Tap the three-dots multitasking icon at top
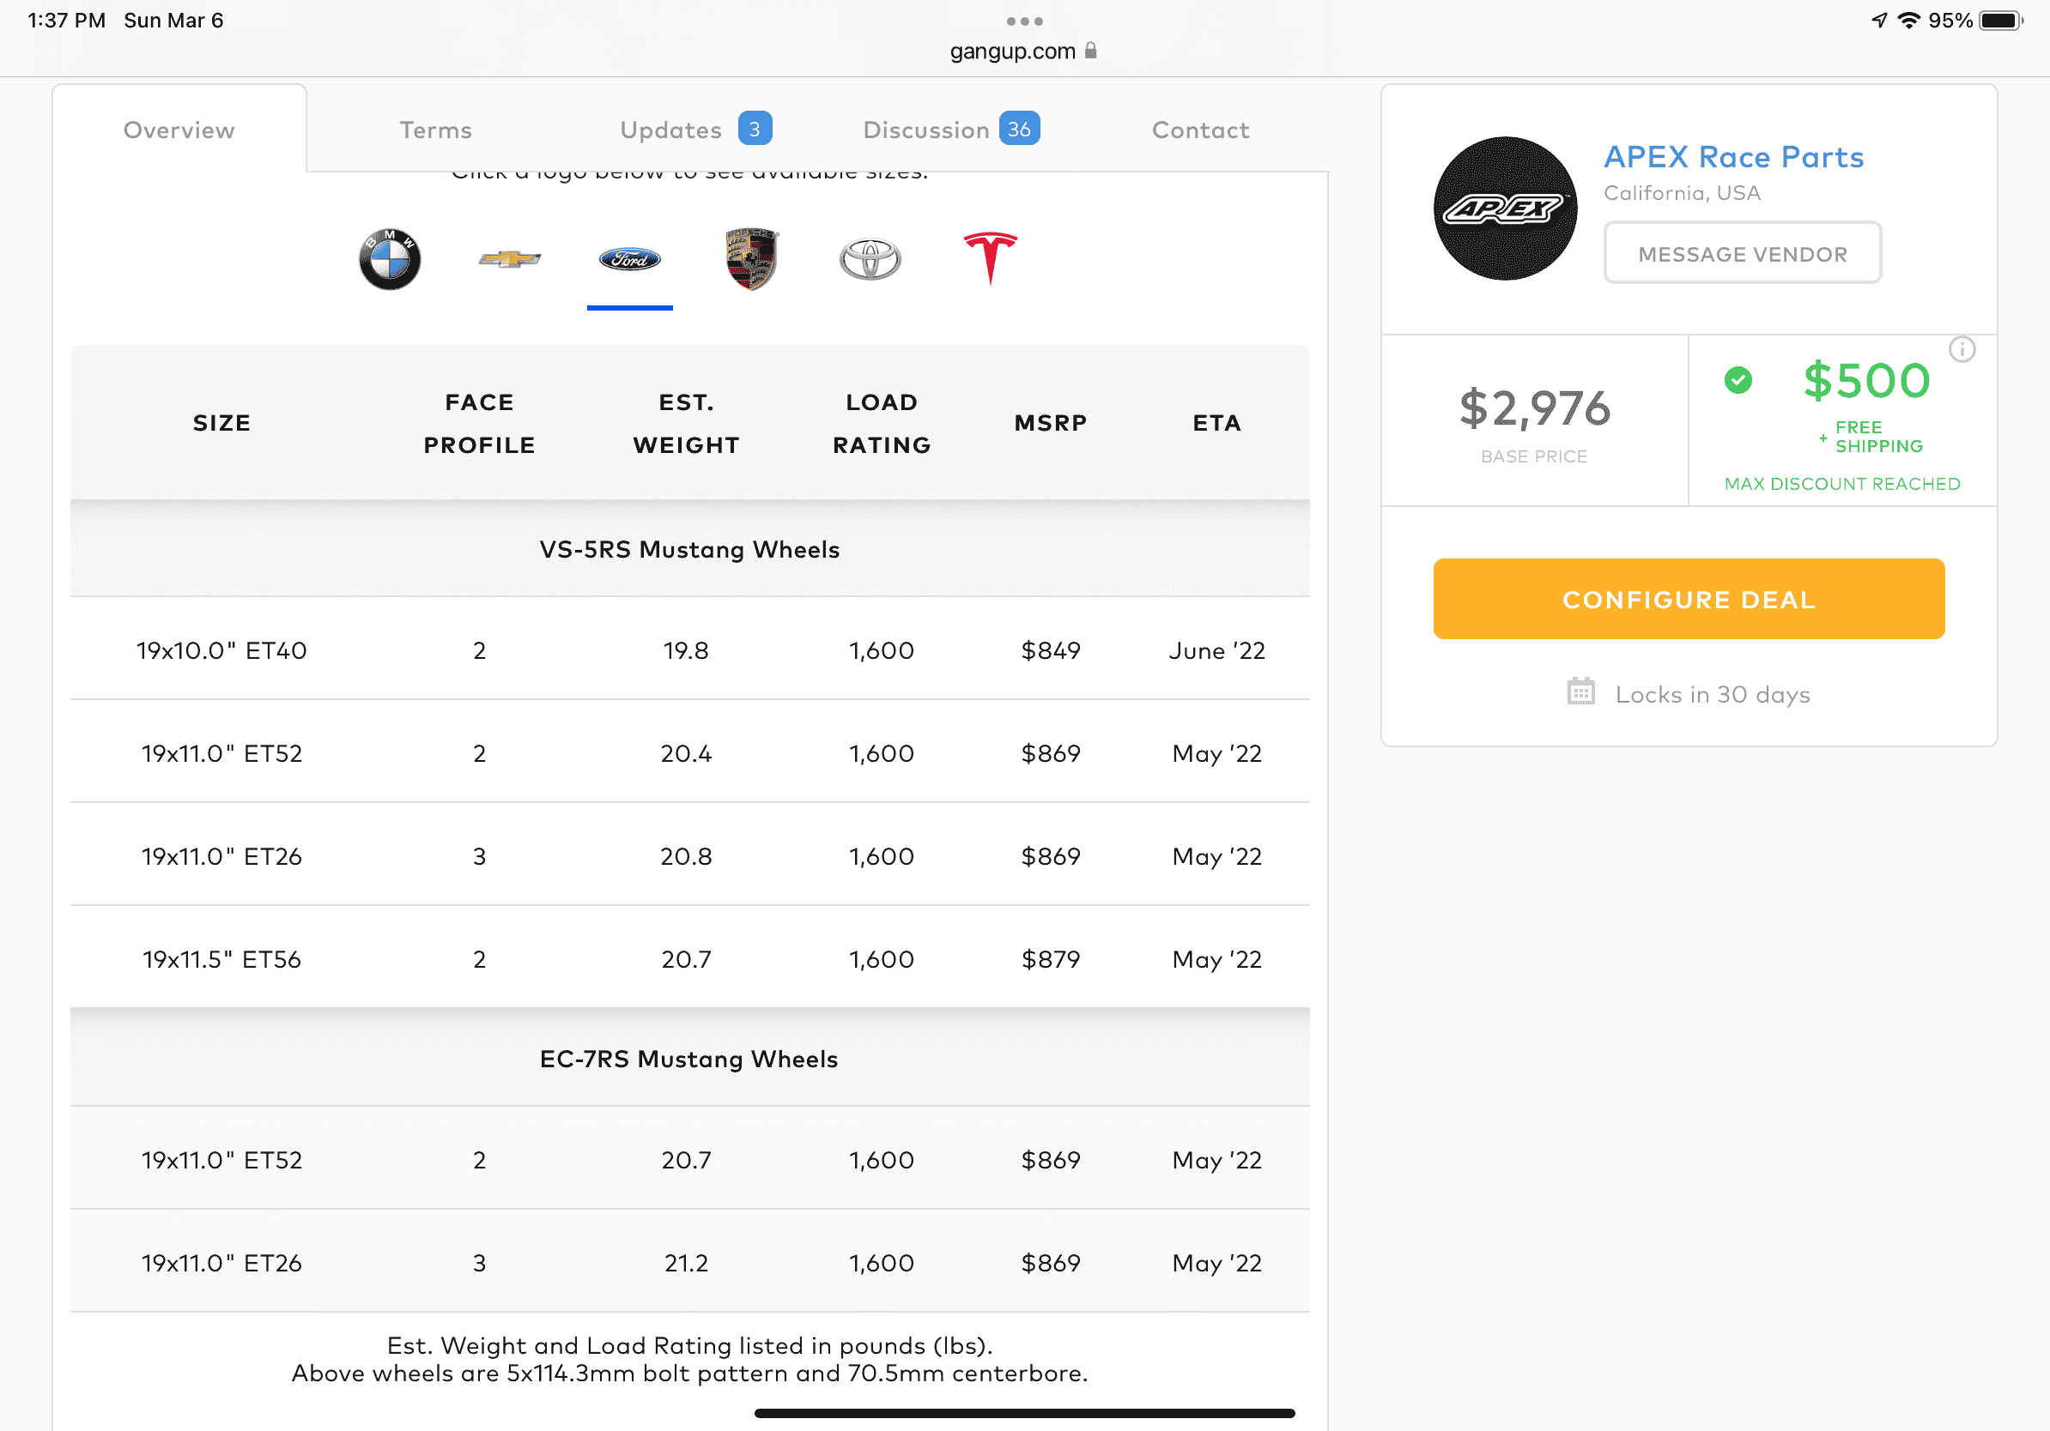The width and height of the screenshot is (2050, 1431). point(1024,21)
